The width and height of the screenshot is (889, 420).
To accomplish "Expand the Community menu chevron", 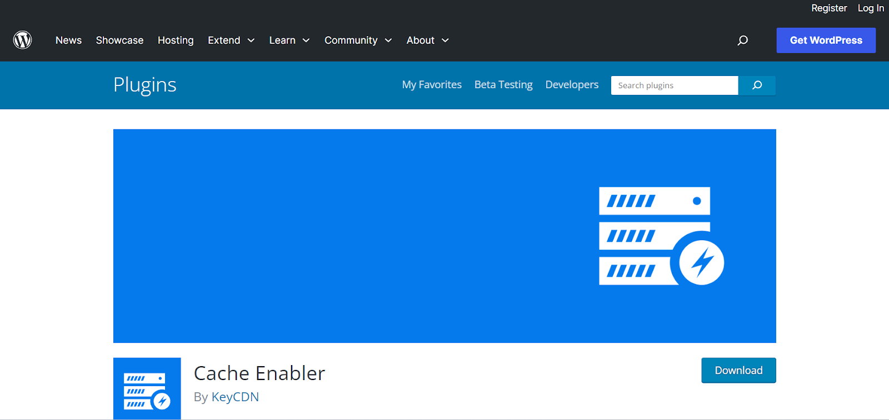I will pos(388,41).
